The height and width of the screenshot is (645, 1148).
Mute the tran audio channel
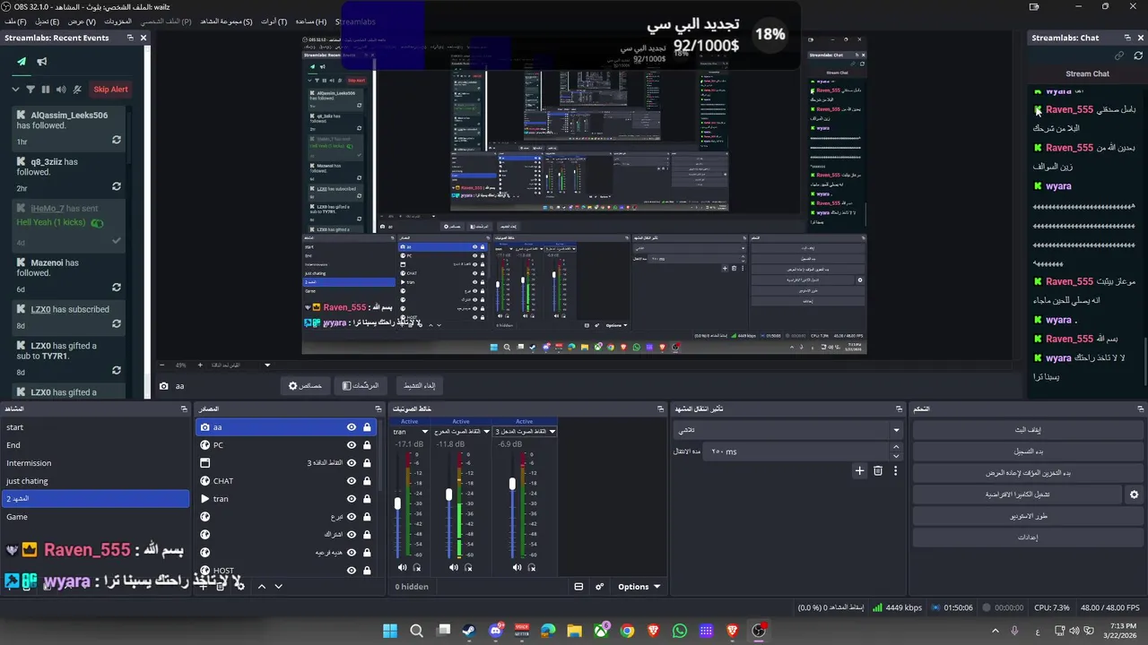coord(402,567)
